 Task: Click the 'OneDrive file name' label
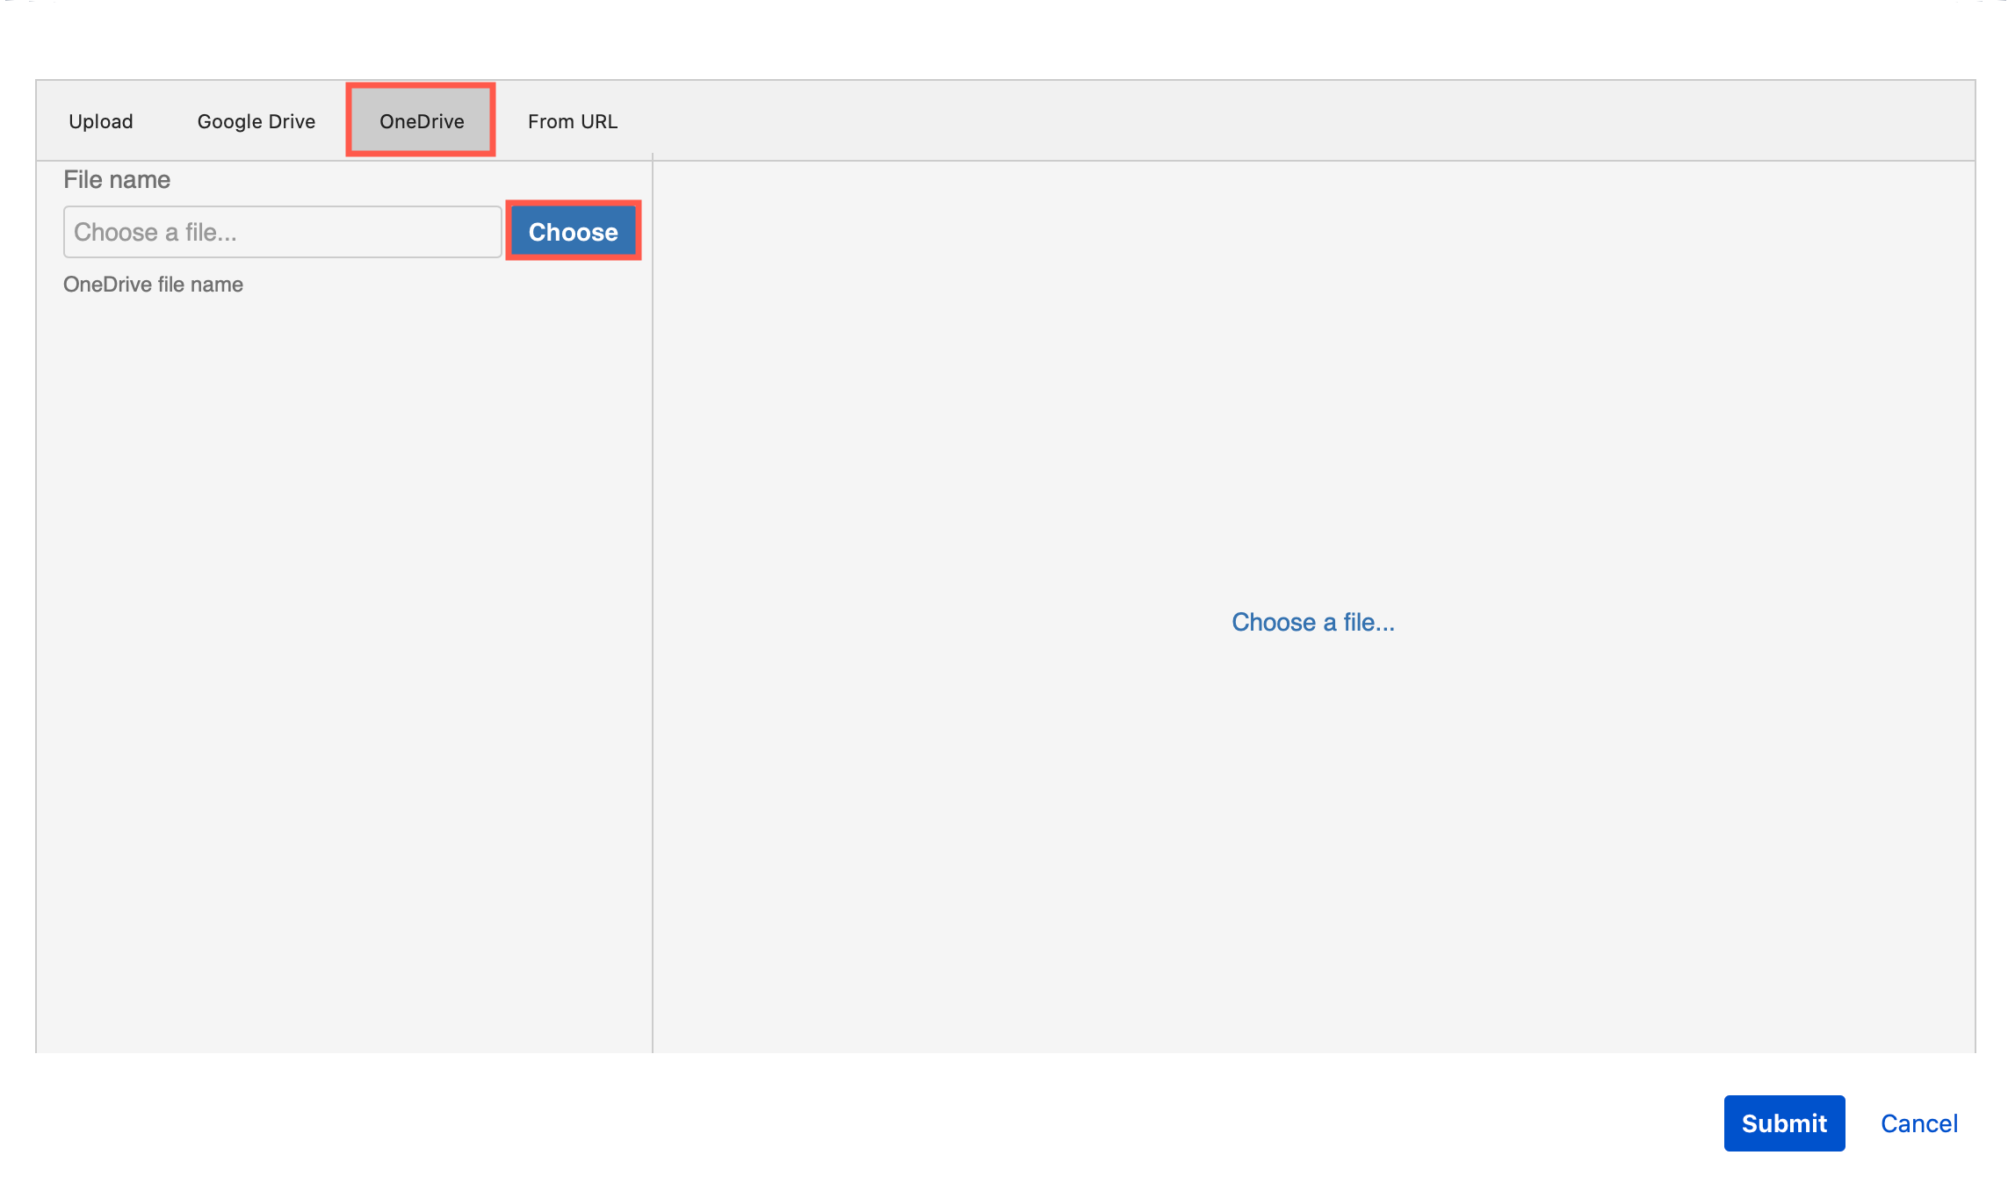tap(153, 284)
